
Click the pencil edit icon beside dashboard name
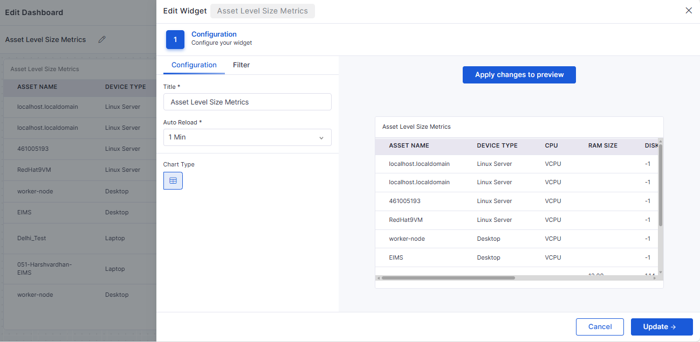pos(102,39)
